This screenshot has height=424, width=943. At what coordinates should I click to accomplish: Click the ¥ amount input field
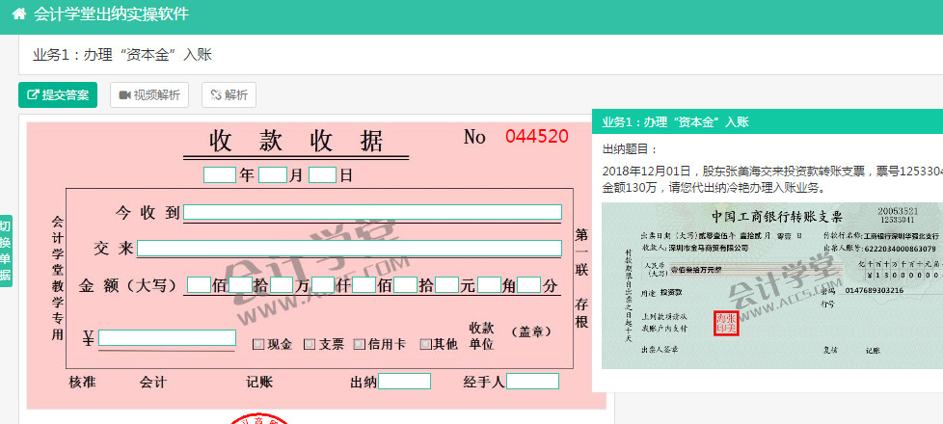coord(167,337)
